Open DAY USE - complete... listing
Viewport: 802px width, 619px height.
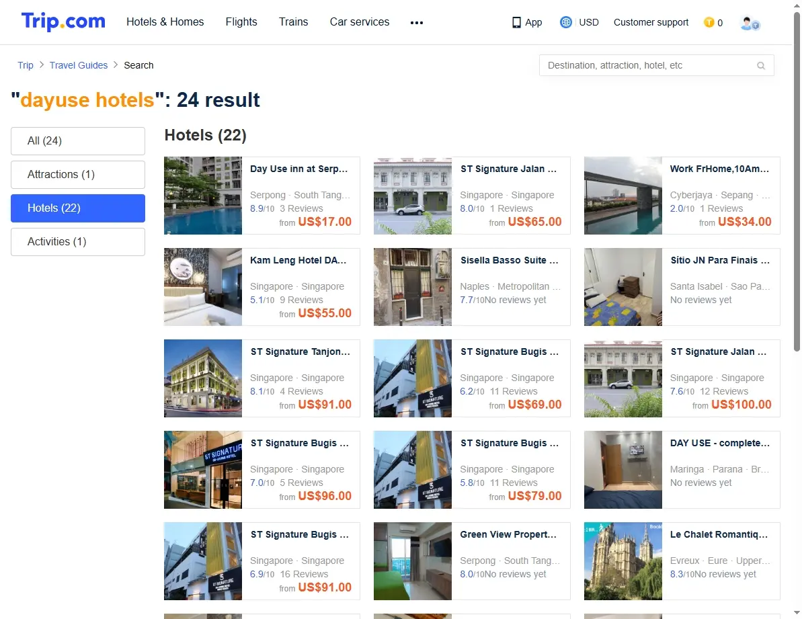point(682,470)
